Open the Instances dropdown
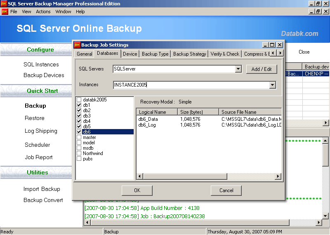 coord(273,85)
